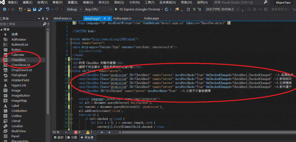Go to next issue with right arrow
296x142 pixels.
click(109, 132)
